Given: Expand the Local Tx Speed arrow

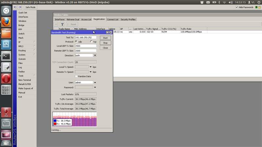Looking at the screenshot, I should [90, 67].
